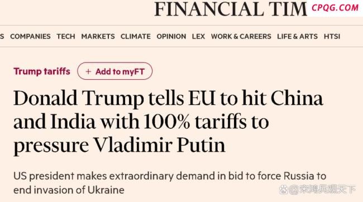Click the Financial Times masthead logo

(231, 9)
